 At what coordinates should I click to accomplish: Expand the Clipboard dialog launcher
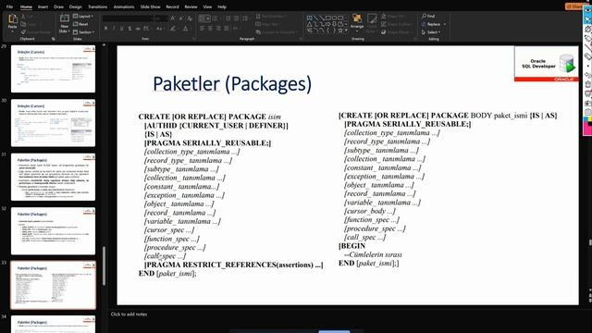coord(54,39)
